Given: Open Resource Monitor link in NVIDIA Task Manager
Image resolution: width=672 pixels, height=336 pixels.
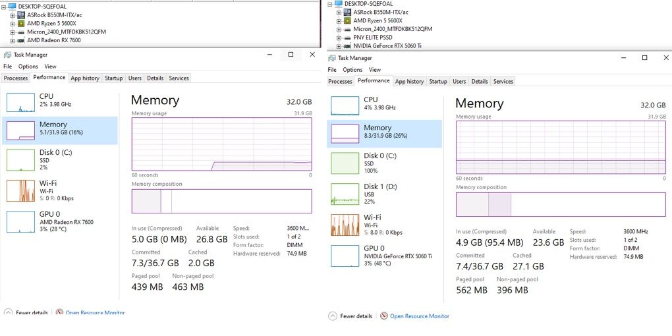Looking at the screenshot, I should (419, 316).
